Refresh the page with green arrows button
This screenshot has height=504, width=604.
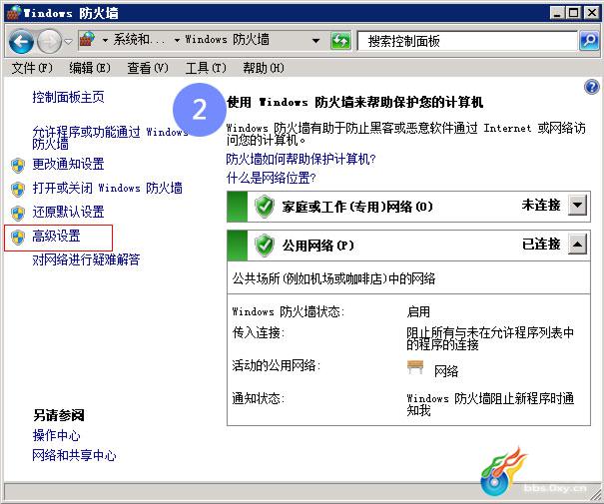[x=340, y=41]
